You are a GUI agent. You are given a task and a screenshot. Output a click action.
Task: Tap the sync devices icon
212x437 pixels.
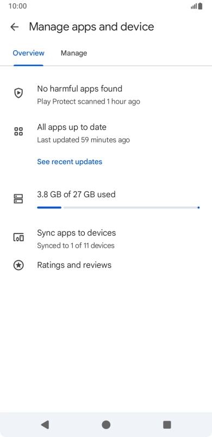click(18, 237)
